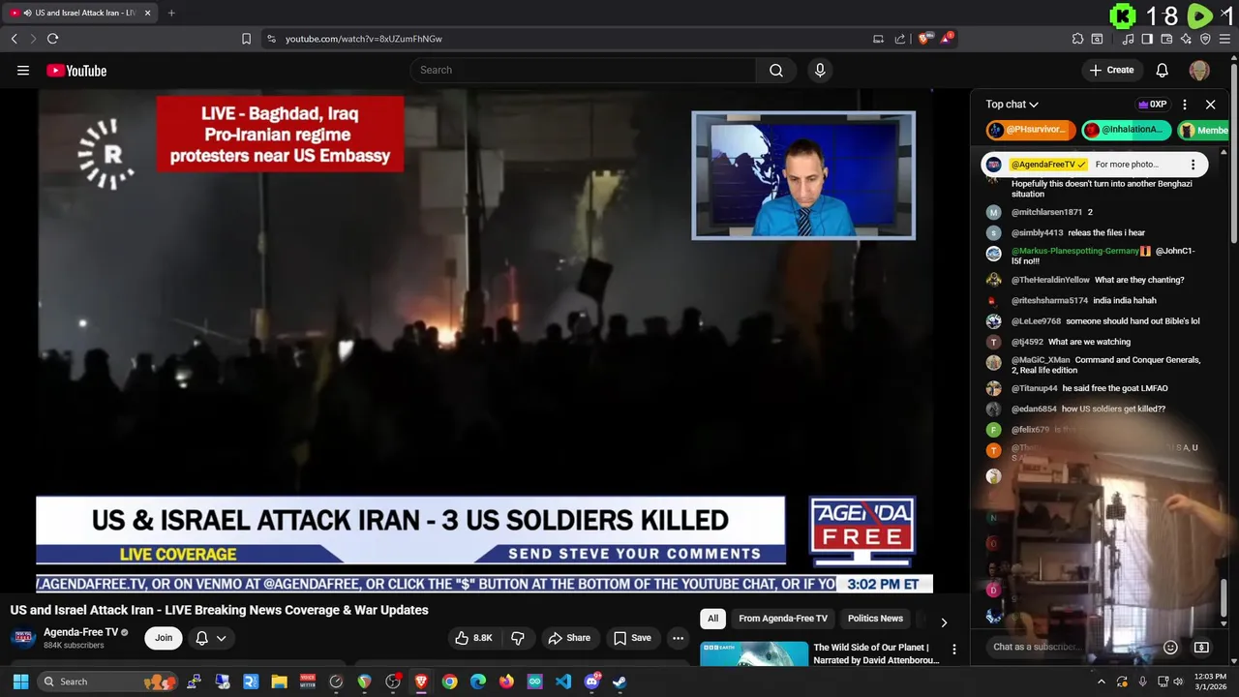Viewport: 1239px width, 697px height.
Task: Select the @InhalationA chat chip
Action: (x=1126, y=130)
